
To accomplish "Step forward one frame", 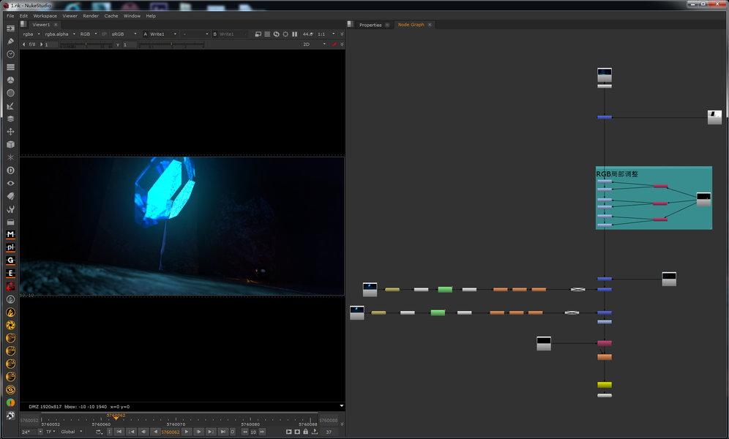I will pos(198,432).
